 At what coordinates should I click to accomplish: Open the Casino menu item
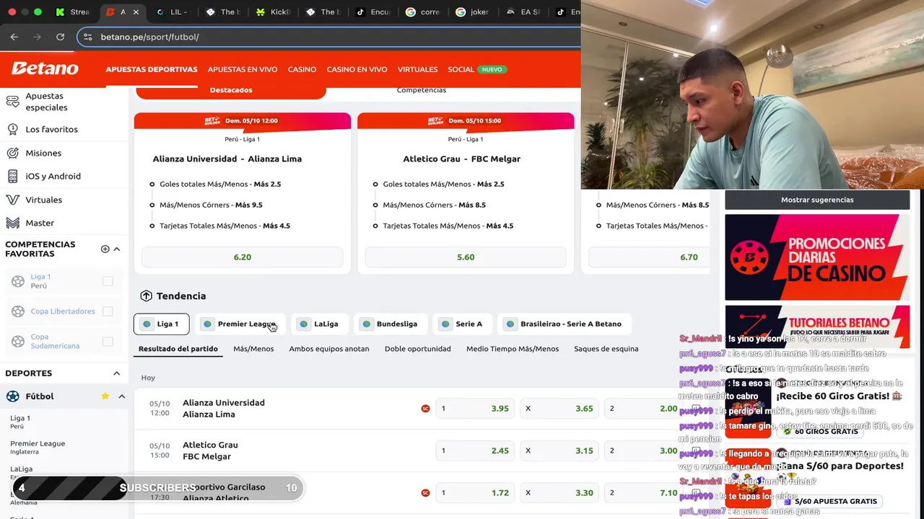302,69
